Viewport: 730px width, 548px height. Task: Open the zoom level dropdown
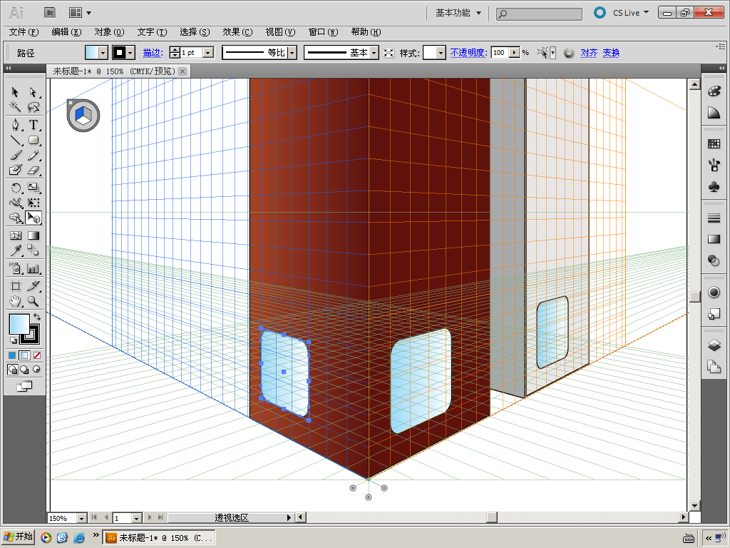pos(81,518)
